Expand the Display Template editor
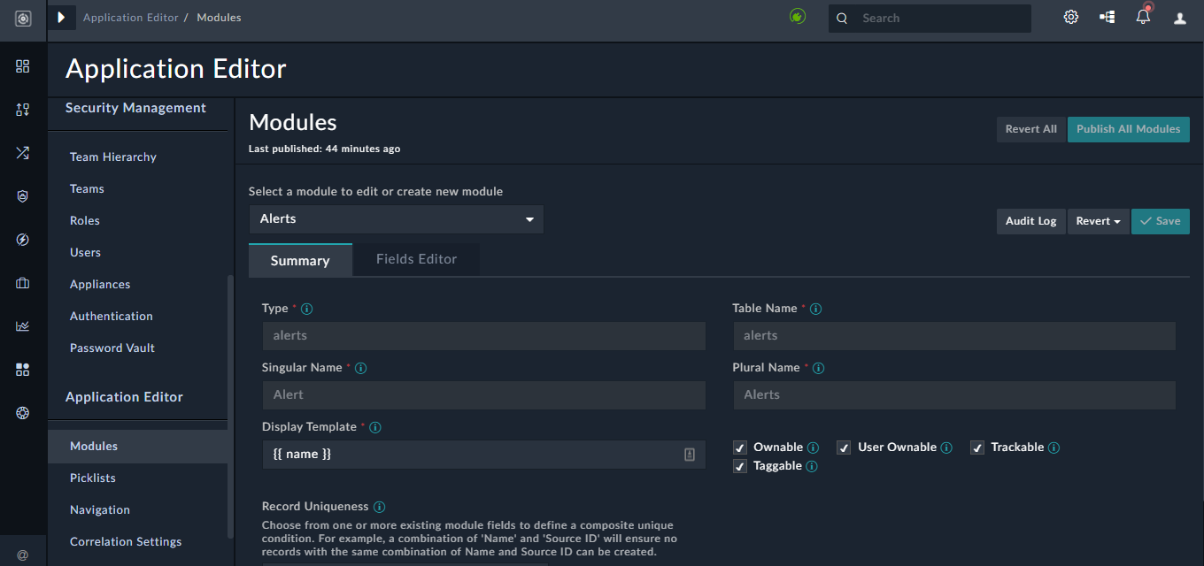 [689, 454]
